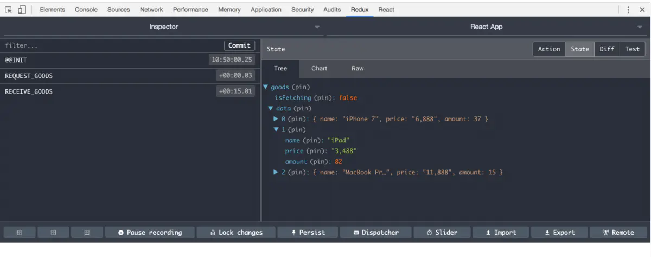Select the Redux tab
This screenshot has height=257, width=651.
(x=360, y=10)
